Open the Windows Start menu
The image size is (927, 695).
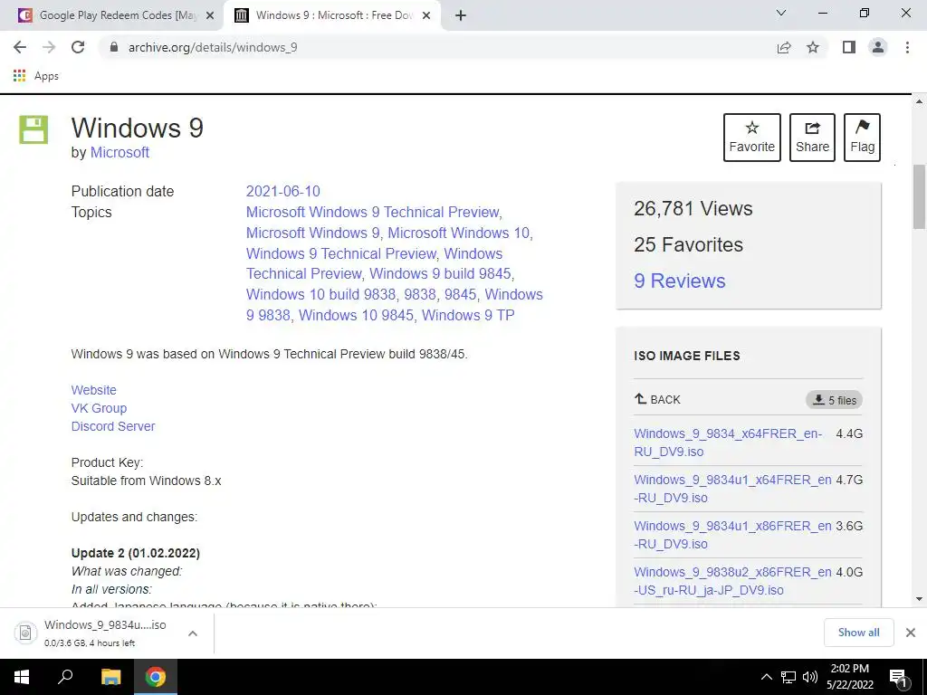click(x=22, y=677)
